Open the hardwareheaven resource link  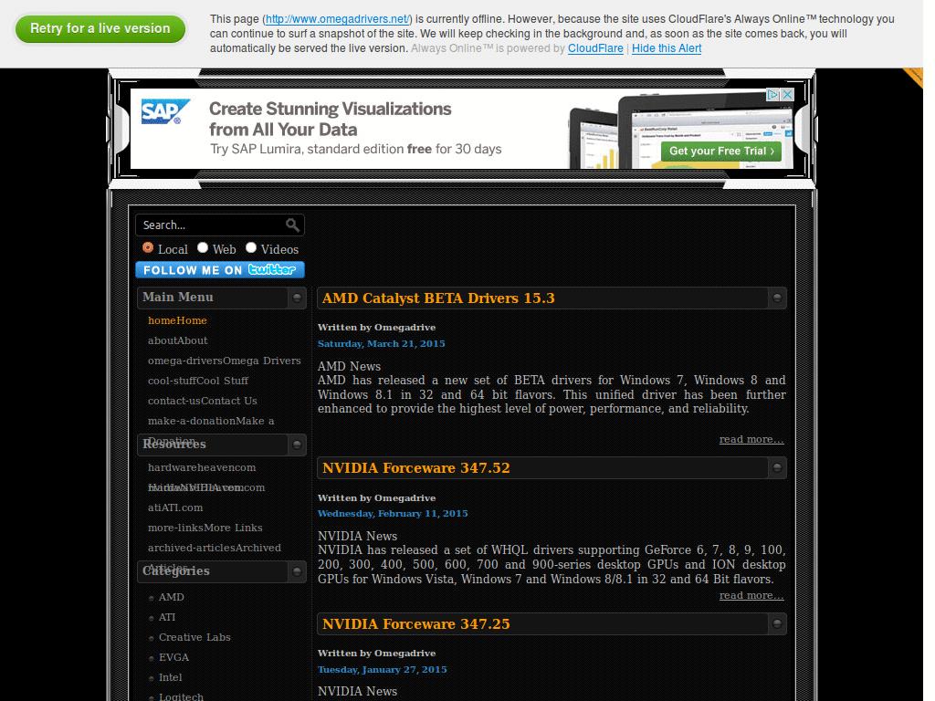coord(202,467)
